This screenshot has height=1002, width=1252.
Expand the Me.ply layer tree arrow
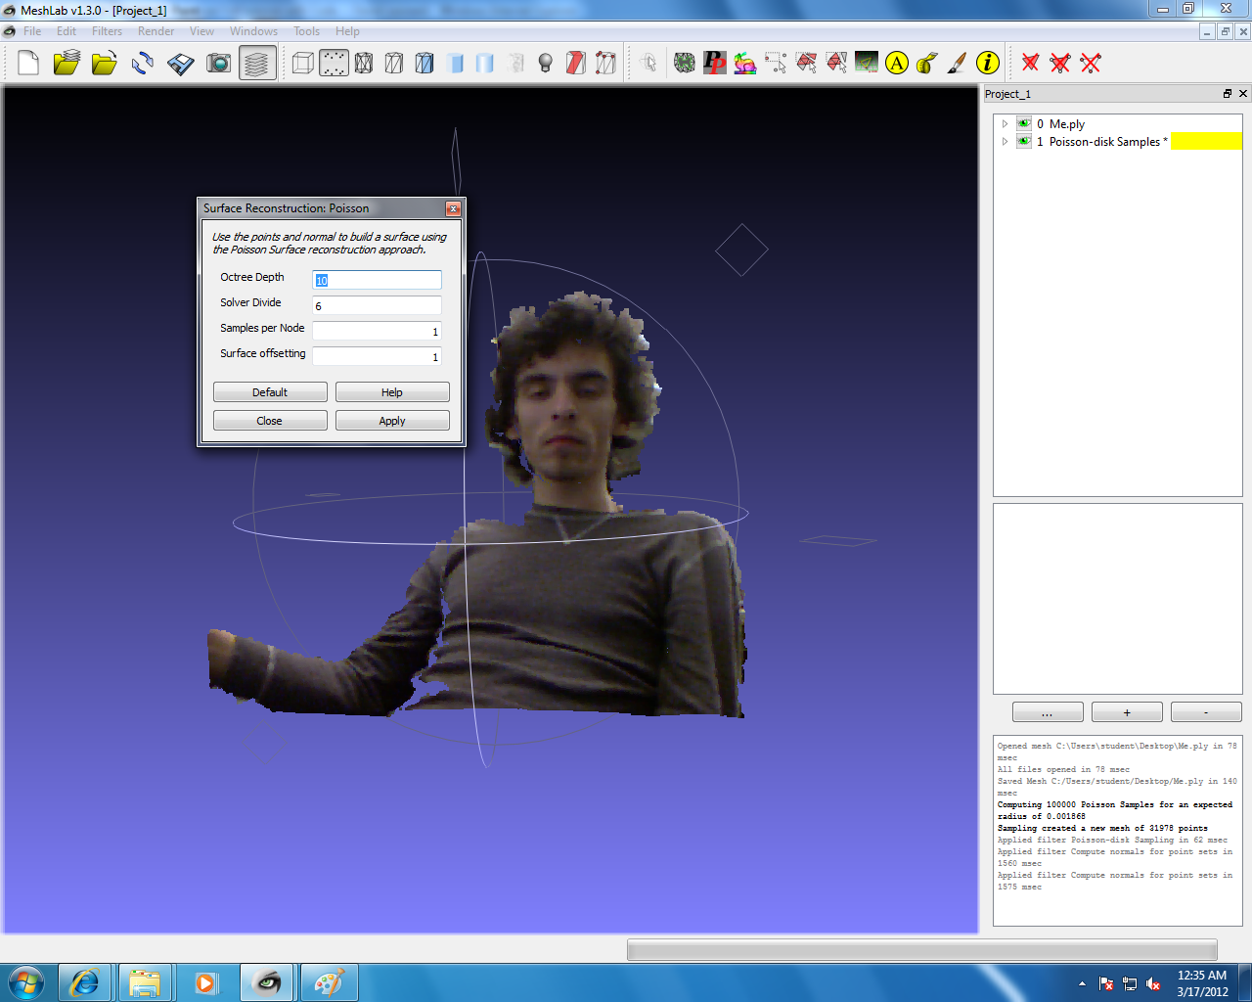click(x=1005, y=124)
